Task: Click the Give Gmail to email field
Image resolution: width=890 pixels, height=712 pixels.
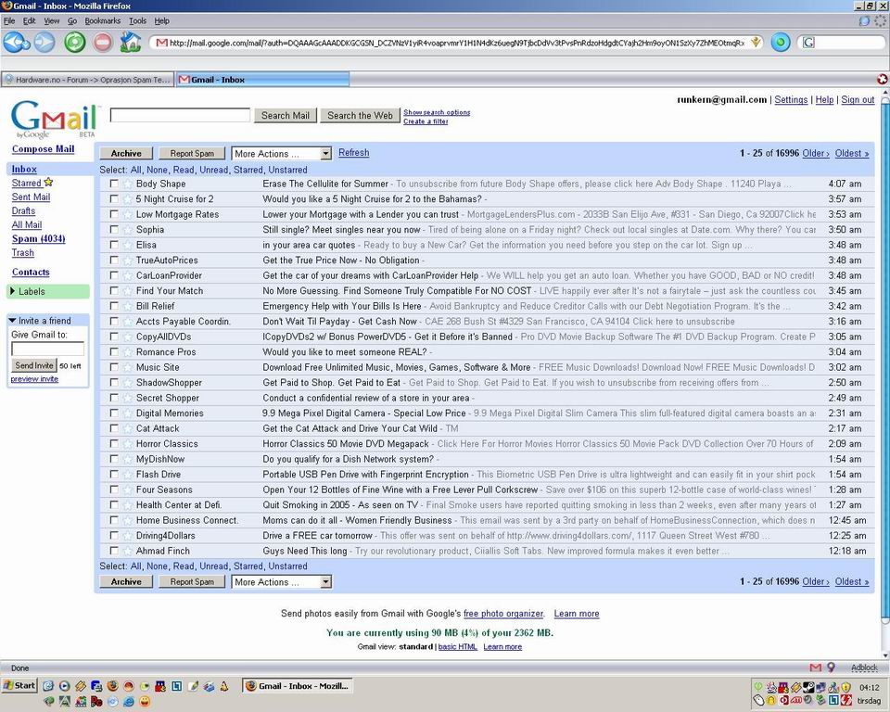Action: (47, 349)
